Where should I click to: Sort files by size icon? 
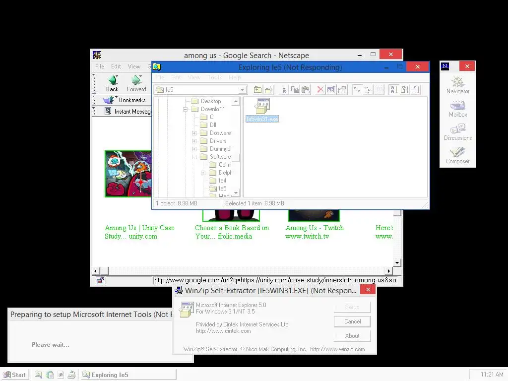416,90
